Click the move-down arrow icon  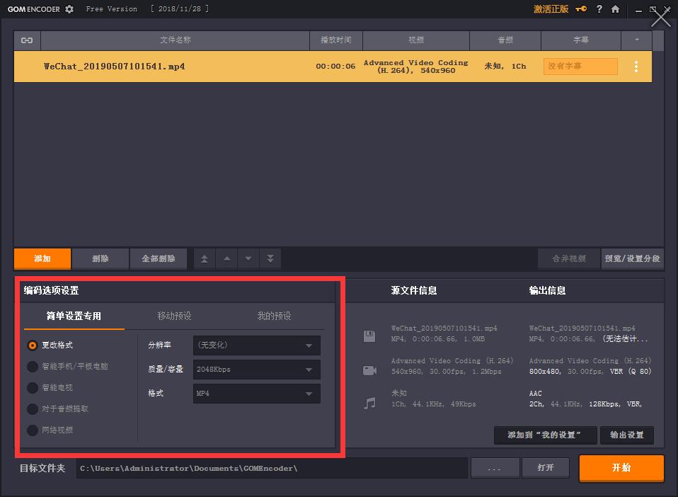coord(248,258)
